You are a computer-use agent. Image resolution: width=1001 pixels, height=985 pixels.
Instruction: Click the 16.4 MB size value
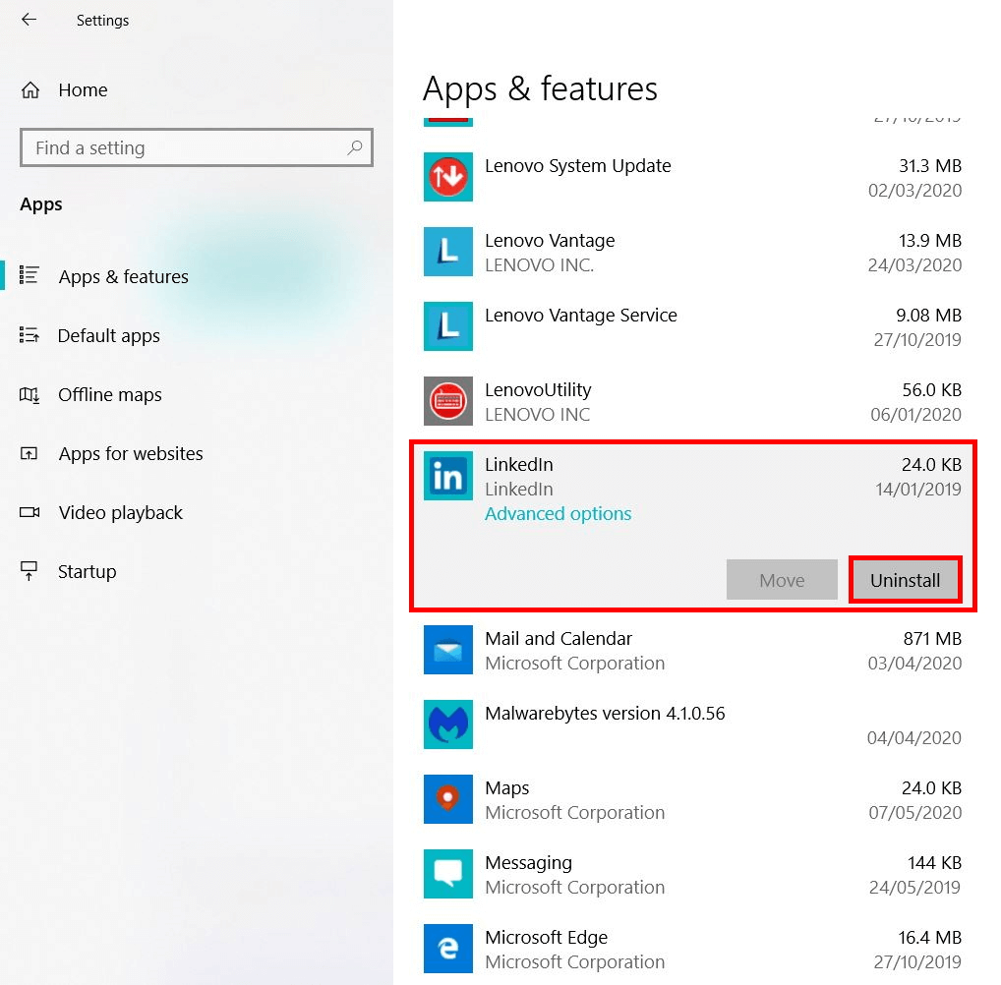pyautogui.click(x=929, y=938)
